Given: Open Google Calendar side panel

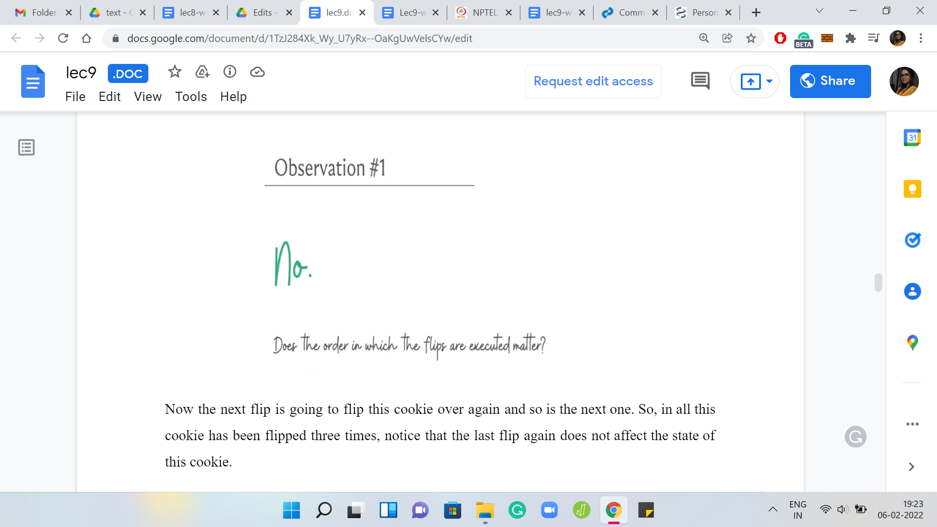Looking at the screenshot, I should pos(912,138).
